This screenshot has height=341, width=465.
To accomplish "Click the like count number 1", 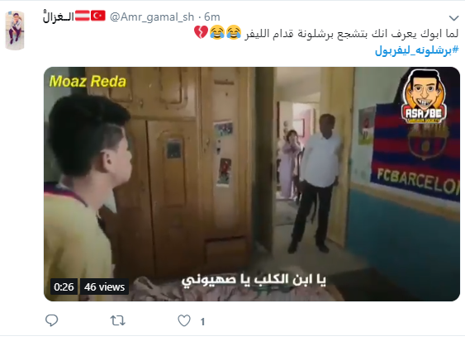I will (202, 321).
